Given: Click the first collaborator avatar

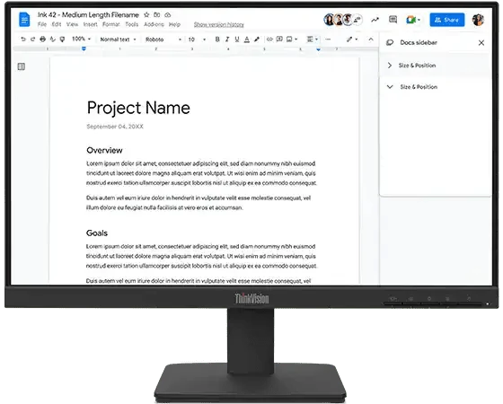Looking at the screenshot, I should pos(329,20).
